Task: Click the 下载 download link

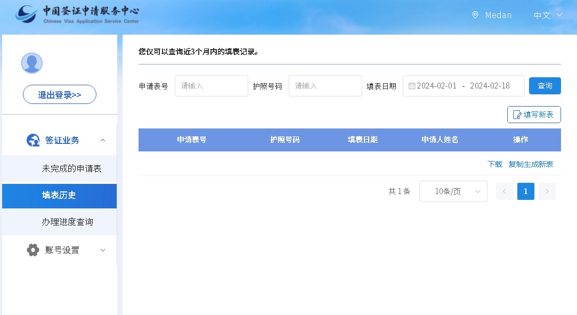Action: (494, 164)
